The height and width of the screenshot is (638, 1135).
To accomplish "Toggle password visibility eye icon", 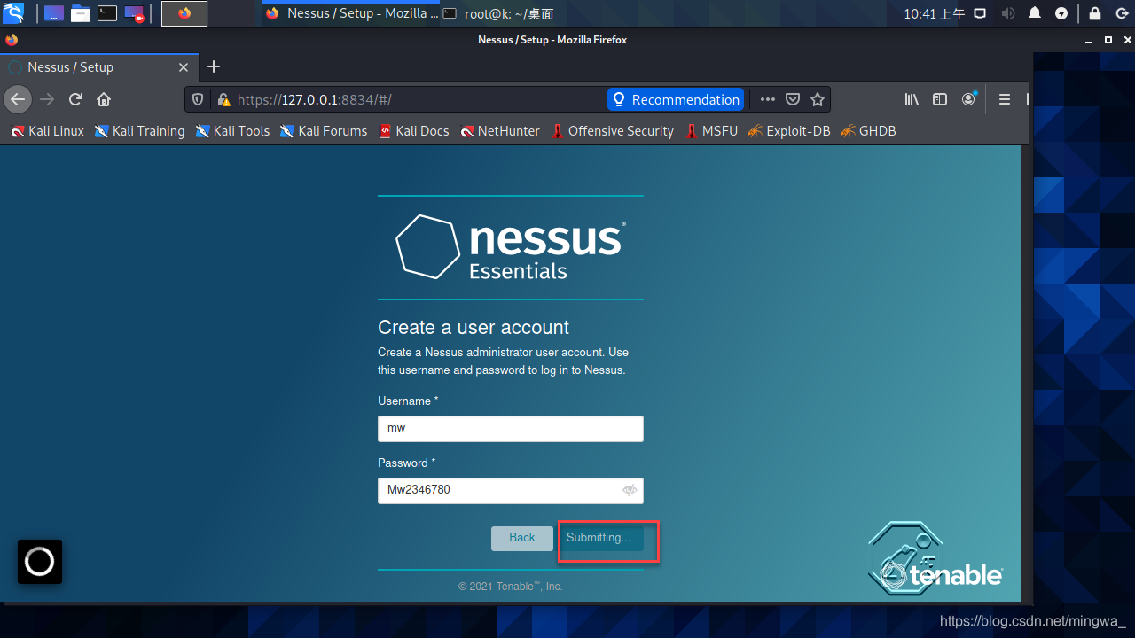I will [x=630, y=490].
